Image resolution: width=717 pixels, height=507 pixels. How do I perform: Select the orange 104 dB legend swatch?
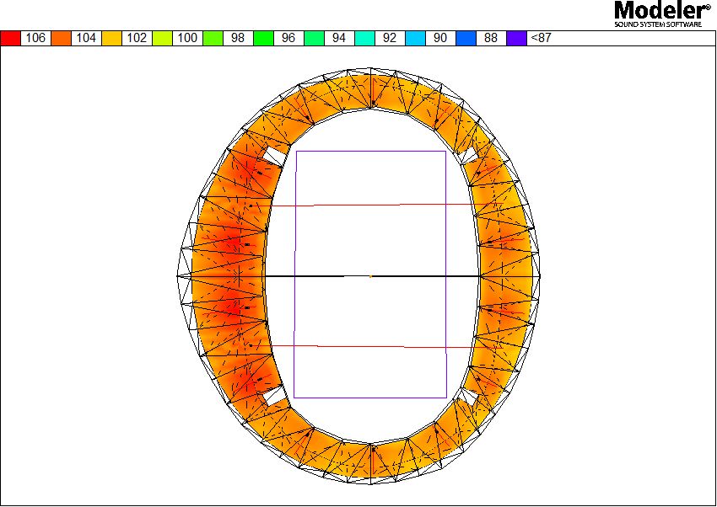[x=62, y=38]
